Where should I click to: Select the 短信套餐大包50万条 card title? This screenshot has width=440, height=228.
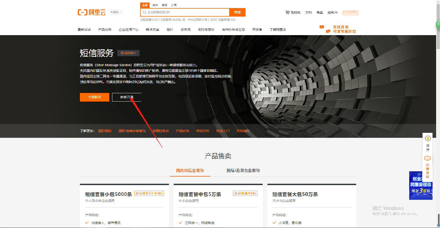tap(295, 194)
